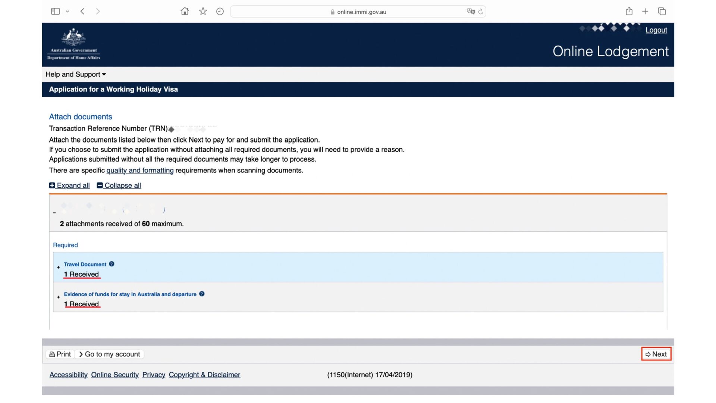Image resolution: width=716 pixels, height=403 pixels.
Task: Open a new tab with the plus icon
Action: pos(645,11)
